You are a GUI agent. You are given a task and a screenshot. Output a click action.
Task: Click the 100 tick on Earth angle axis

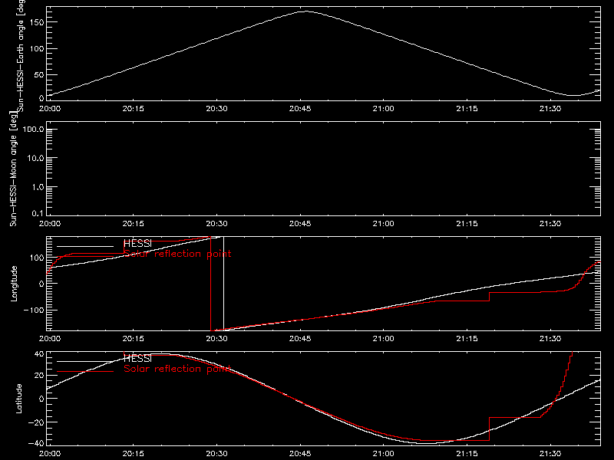click(x=37, y=48)
